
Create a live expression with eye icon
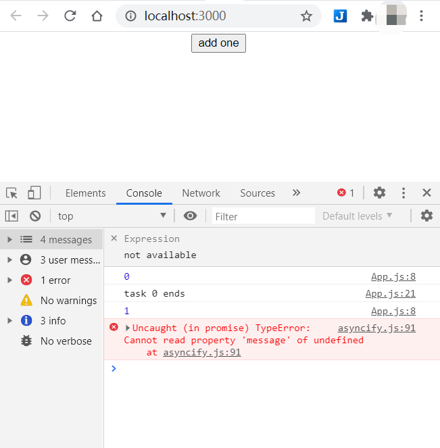tap(190, 216)
